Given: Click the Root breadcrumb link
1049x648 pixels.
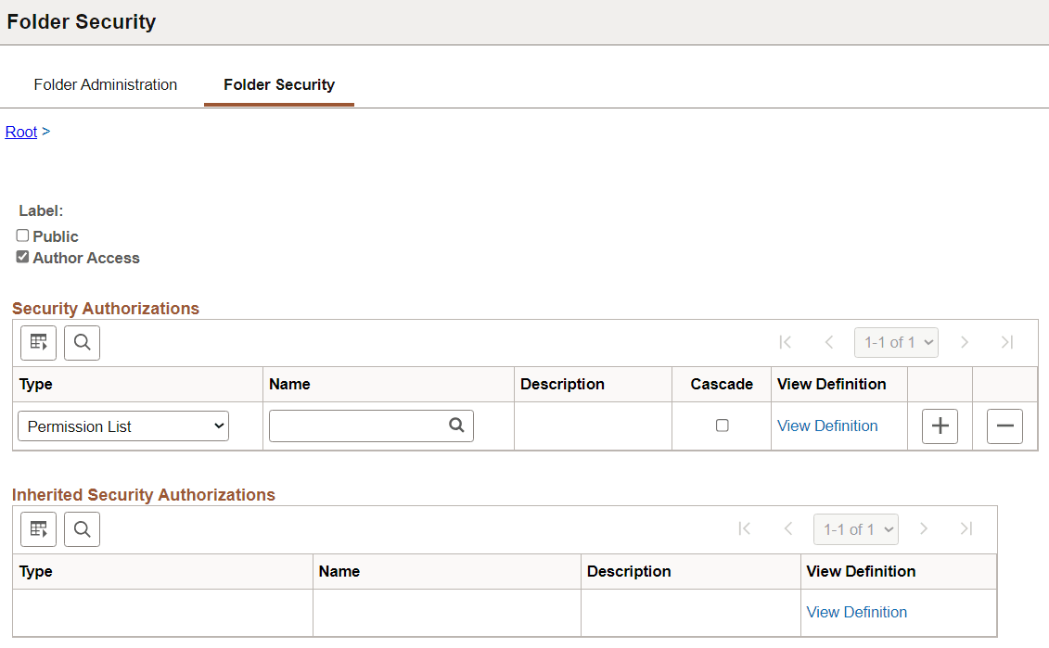Looking at the screenshot, I should pos(20,132).
